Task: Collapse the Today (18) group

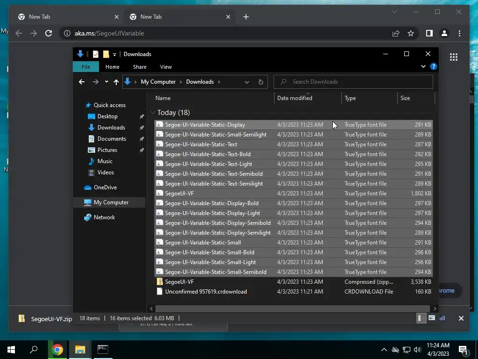Action: click(x=153, y=113)
